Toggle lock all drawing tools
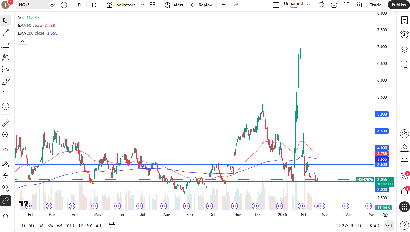 tap(6, 176)
